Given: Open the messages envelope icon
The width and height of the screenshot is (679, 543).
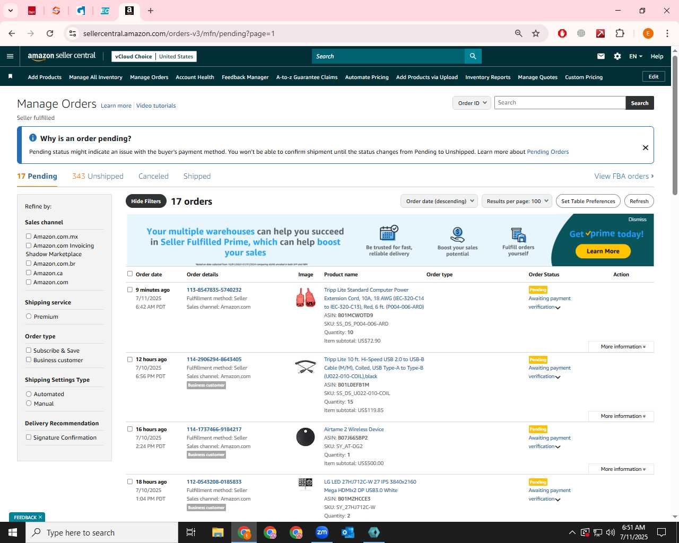Looking at the screenshot, I should (601, 56).
